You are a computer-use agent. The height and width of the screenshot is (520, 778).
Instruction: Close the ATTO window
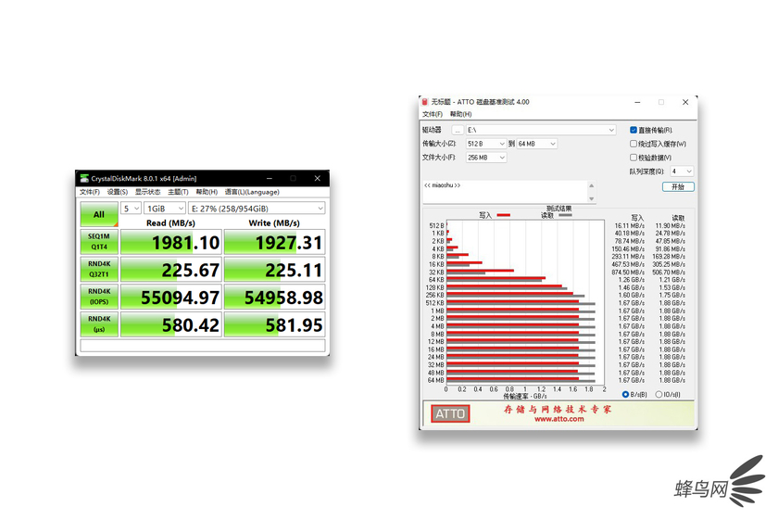(685, 102)
